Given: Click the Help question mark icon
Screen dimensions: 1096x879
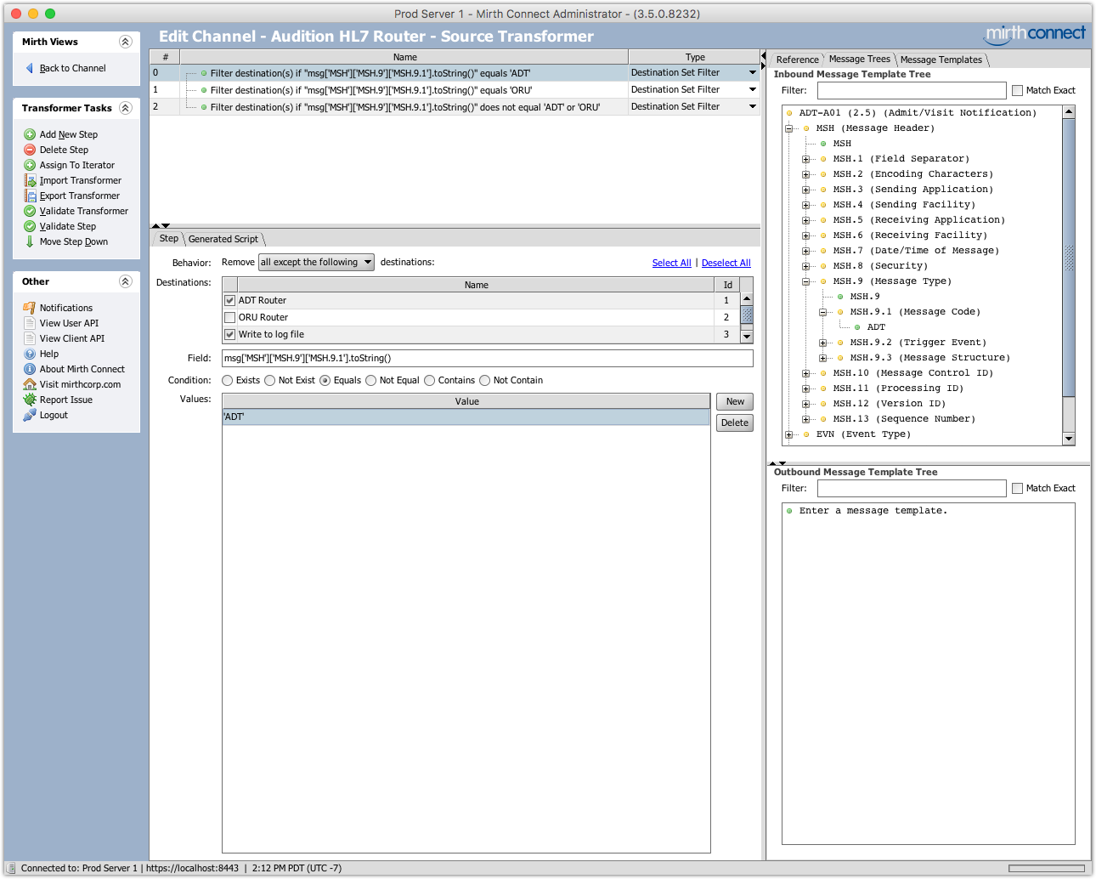Looking at the screenshot, I should 30,354.
